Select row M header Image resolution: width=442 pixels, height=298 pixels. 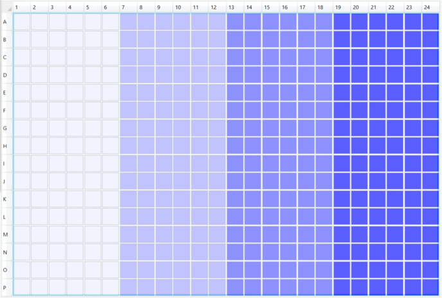pos(7,234)
